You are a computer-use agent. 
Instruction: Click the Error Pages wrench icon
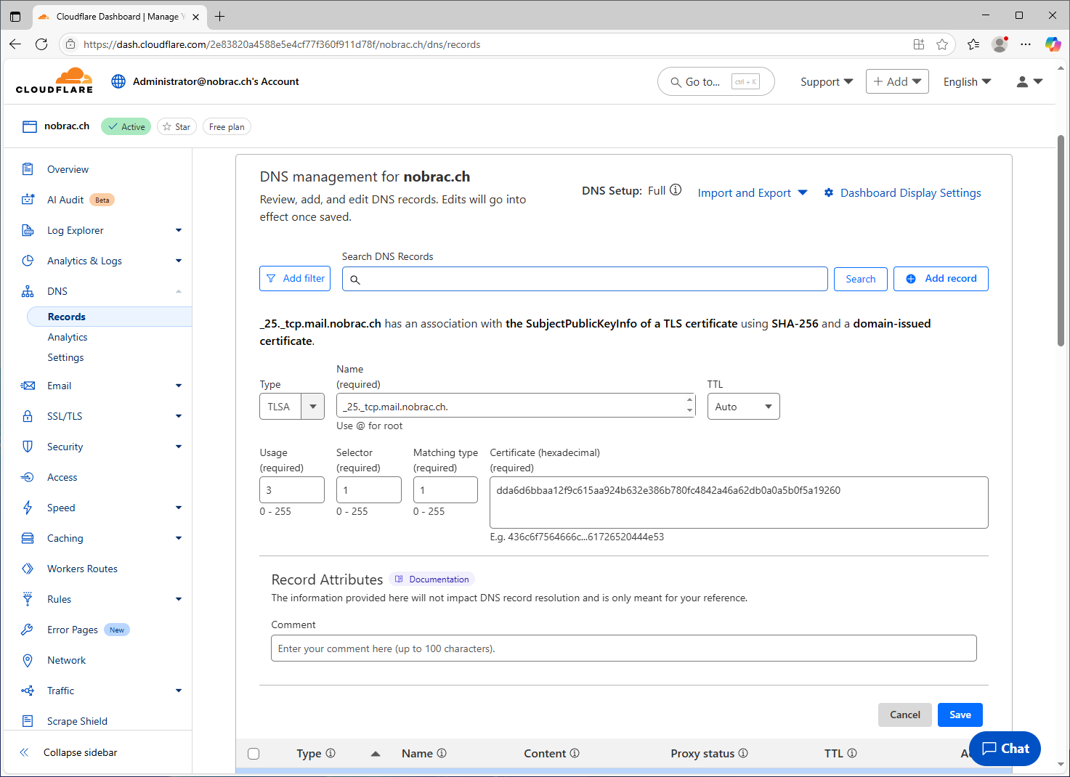coord(28,630)
